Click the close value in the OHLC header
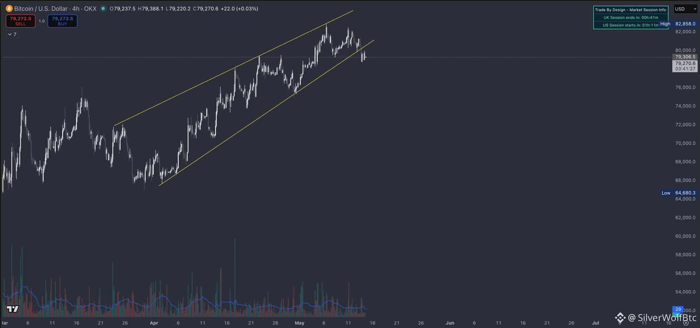Viewport: 700px width, 328px height. (x=206, y=8)
